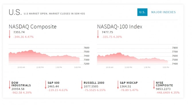Click the down arrow next to NYSE Composite
Viewport: 192px width, 105px height.
(154, 85)
